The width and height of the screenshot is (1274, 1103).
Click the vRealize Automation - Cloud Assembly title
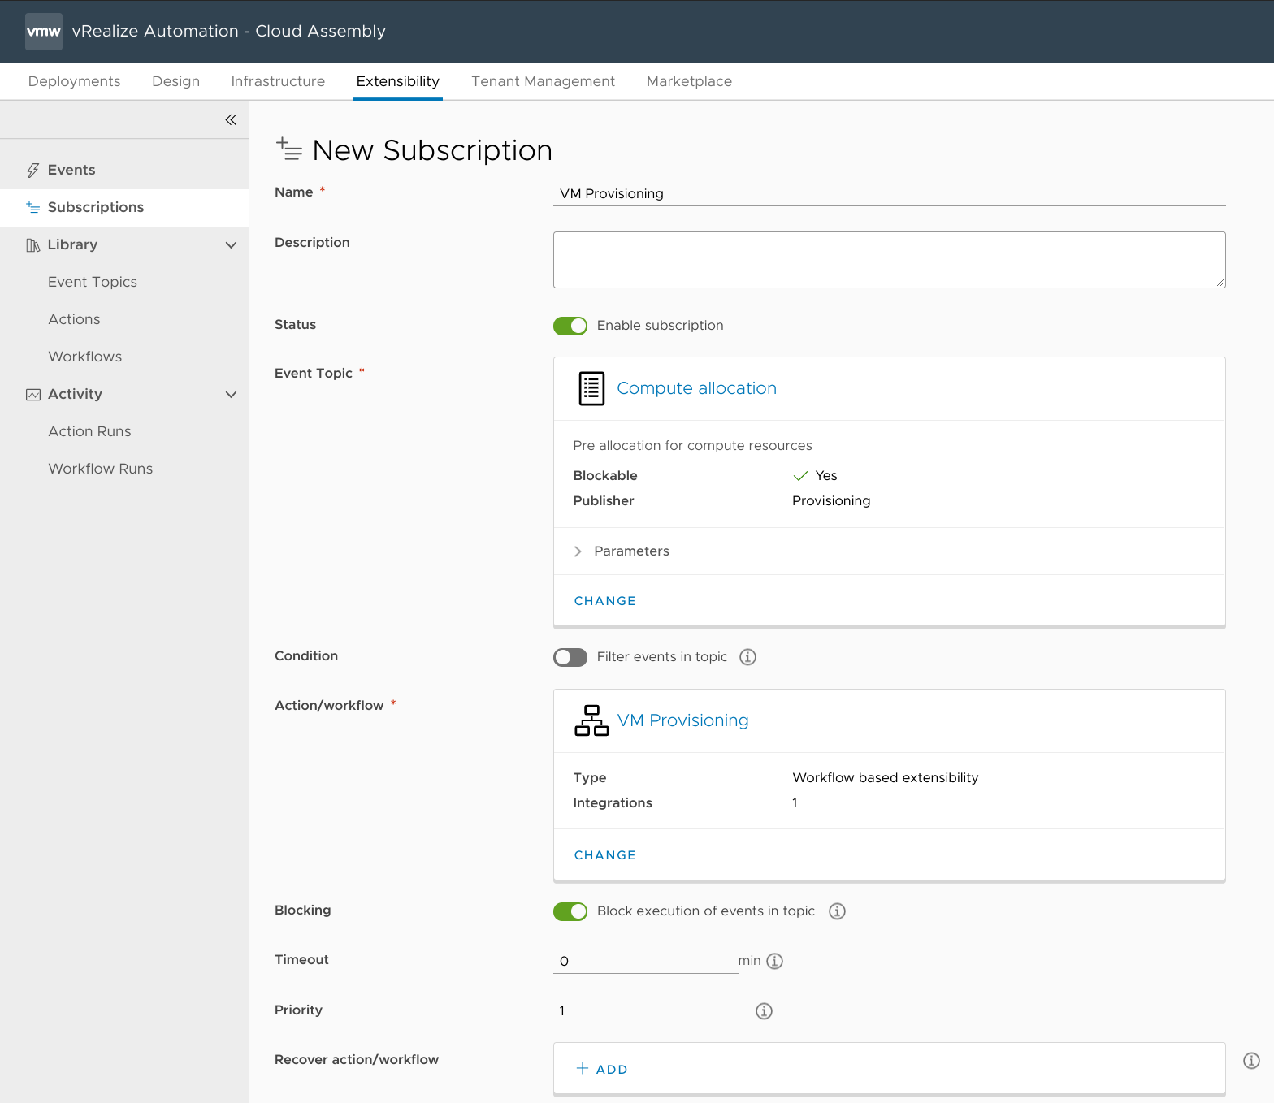[x=228, y=31]
